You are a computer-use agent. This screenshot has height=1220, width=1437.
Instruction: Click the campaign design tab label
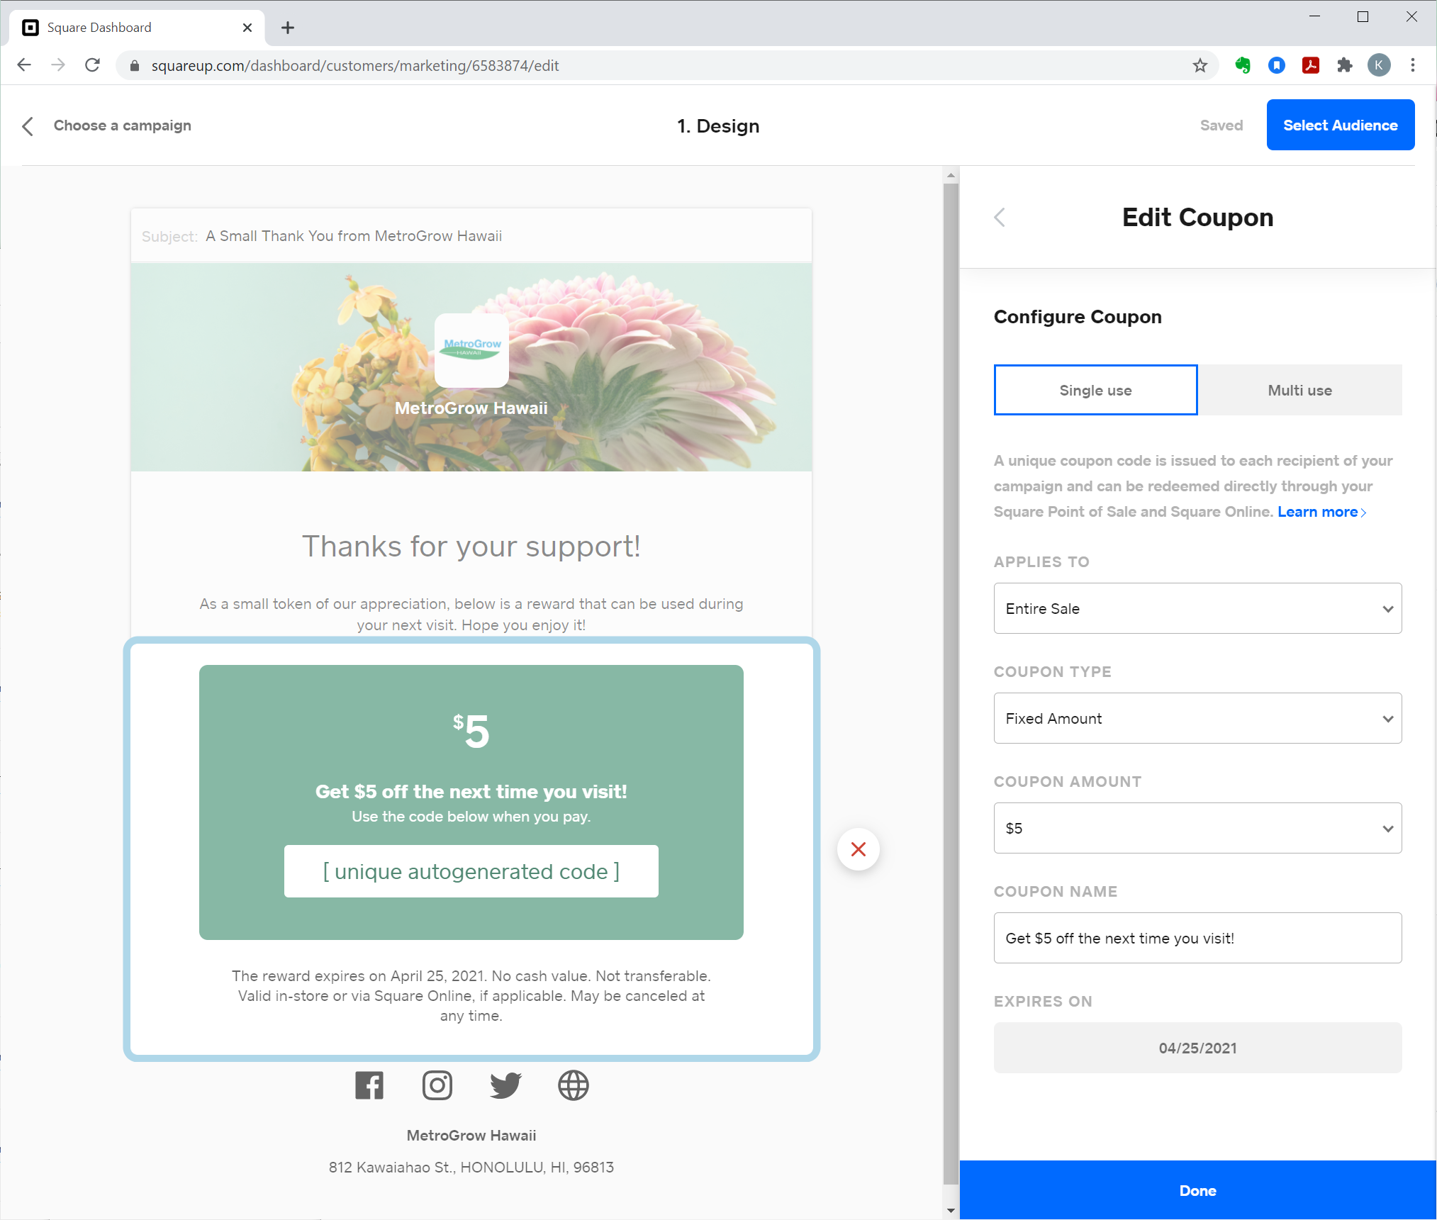(718, 125)
